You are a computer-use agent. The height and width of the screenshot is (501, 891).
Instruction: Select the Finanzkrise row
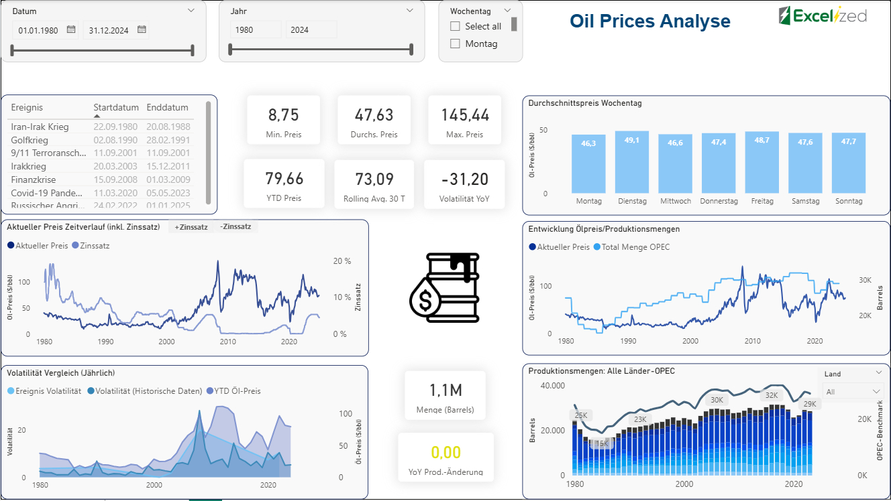(101, 180)
